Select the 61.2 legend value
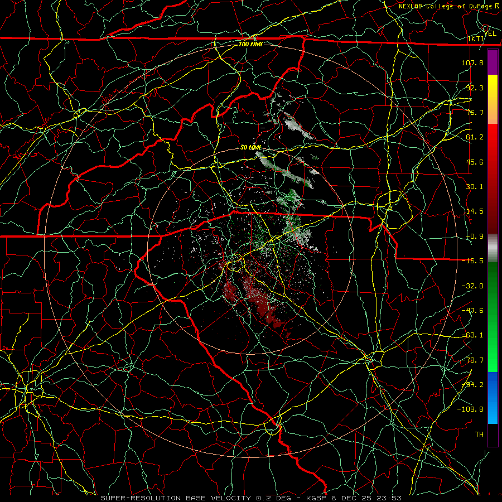This screenshot has width=502, height=502. (475, 137)
